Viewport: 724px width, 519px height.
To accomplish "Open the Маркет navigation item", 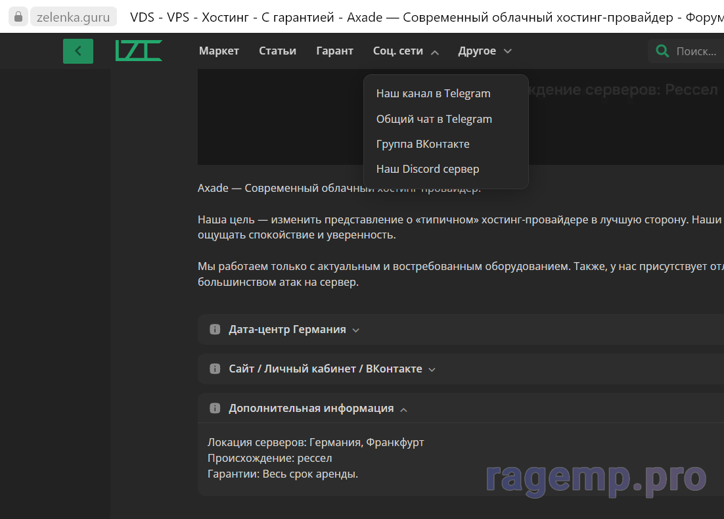I will (x=219, y=51).
